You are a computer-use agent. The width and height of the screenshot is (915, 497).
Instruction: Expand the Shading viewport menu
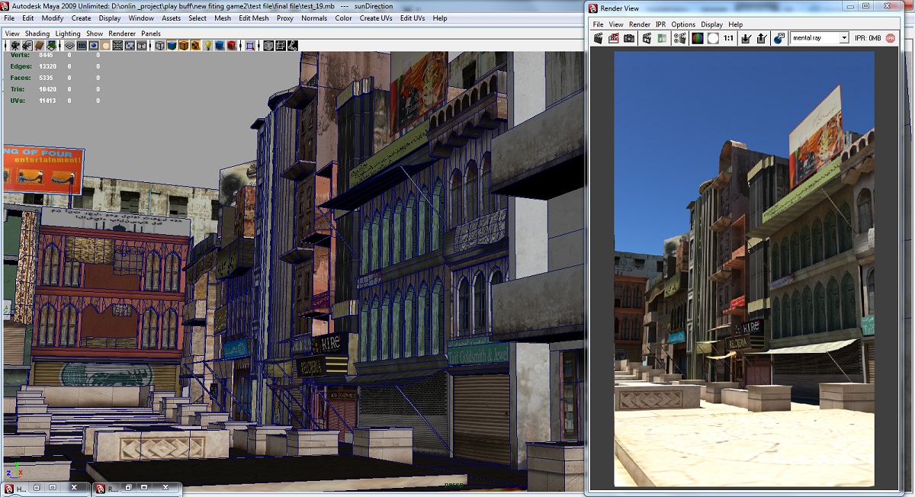(37, 34)
